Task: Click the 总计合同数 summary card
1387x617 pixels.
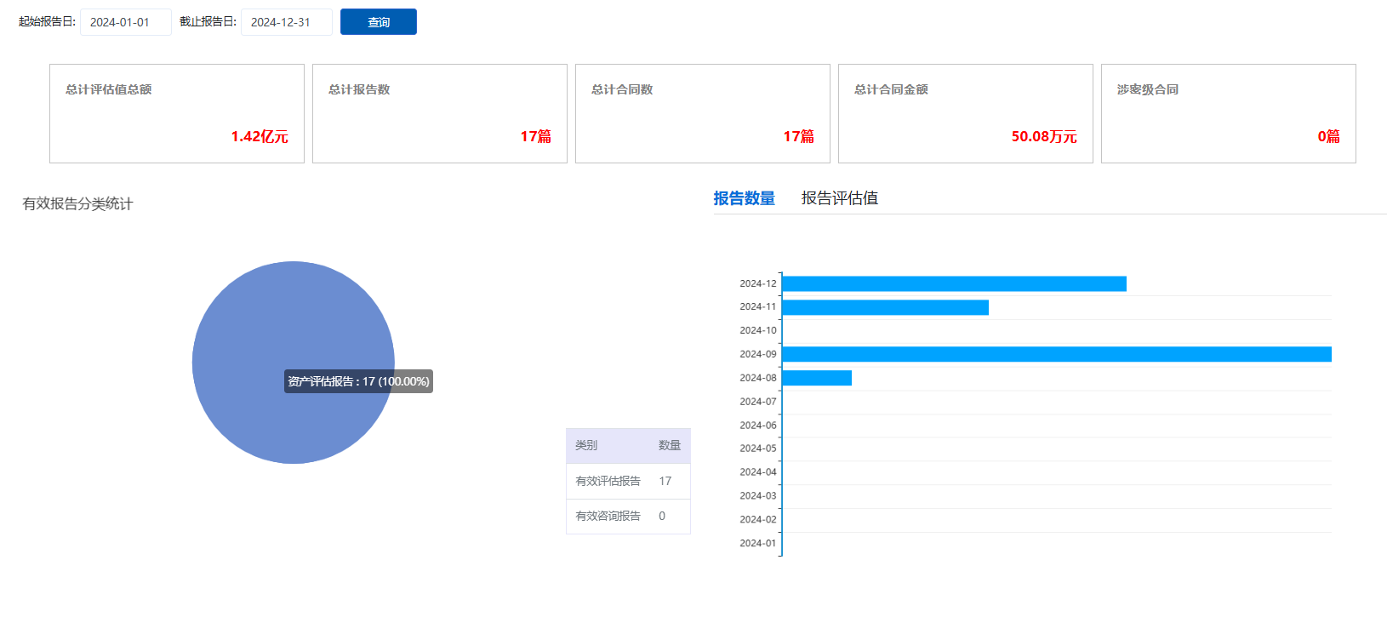Action: pyautogui.click(x=702, y=113)
